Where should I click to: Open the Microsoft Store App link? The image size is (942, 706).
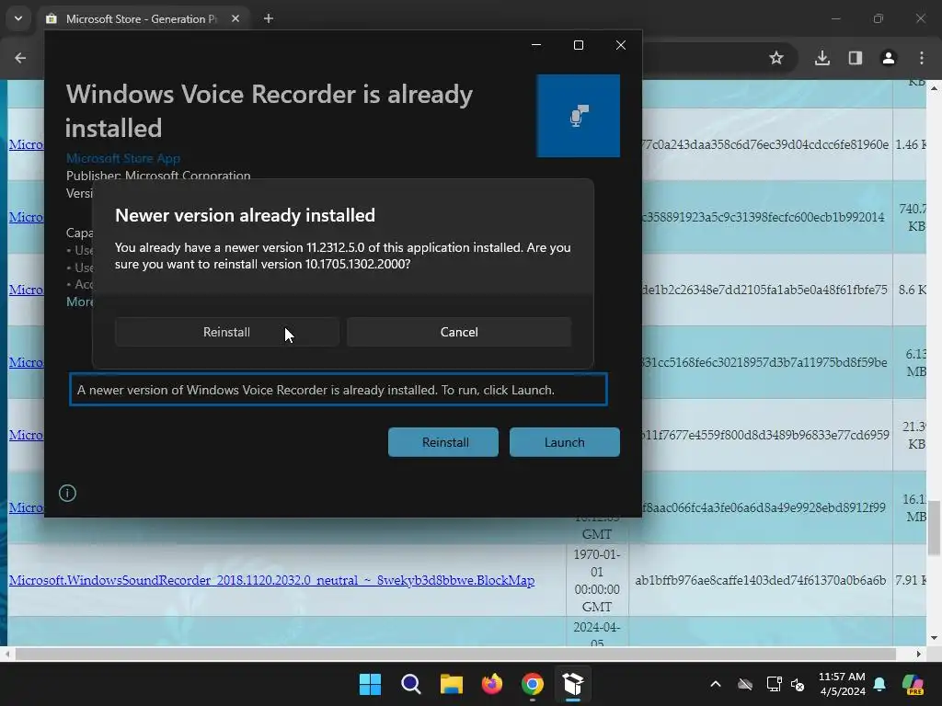123,158
